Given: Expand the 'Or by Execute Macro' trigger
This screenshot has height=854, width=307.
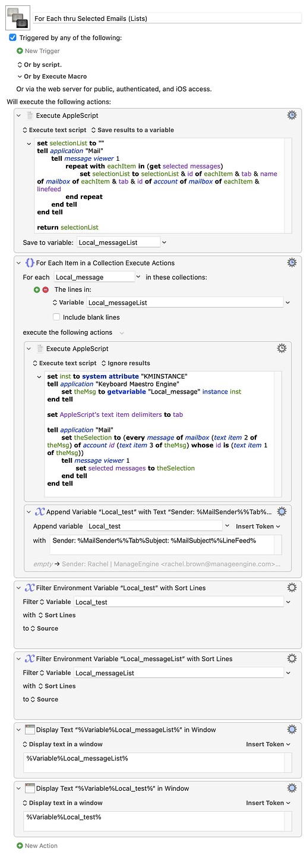Looking at the screenshot, I should click(x=52, y=76).
